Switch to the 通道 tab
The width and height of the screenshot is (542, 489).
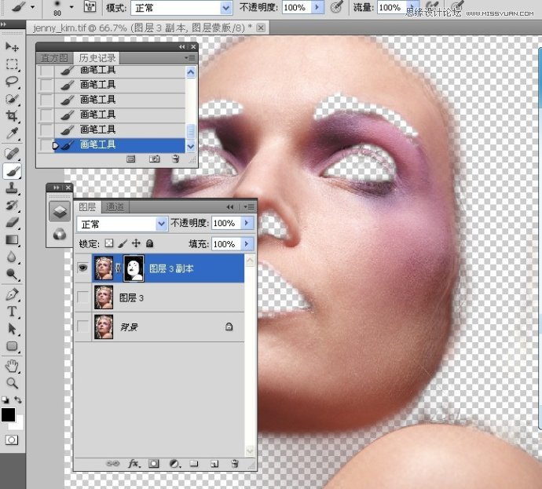(x=115, y=207)
